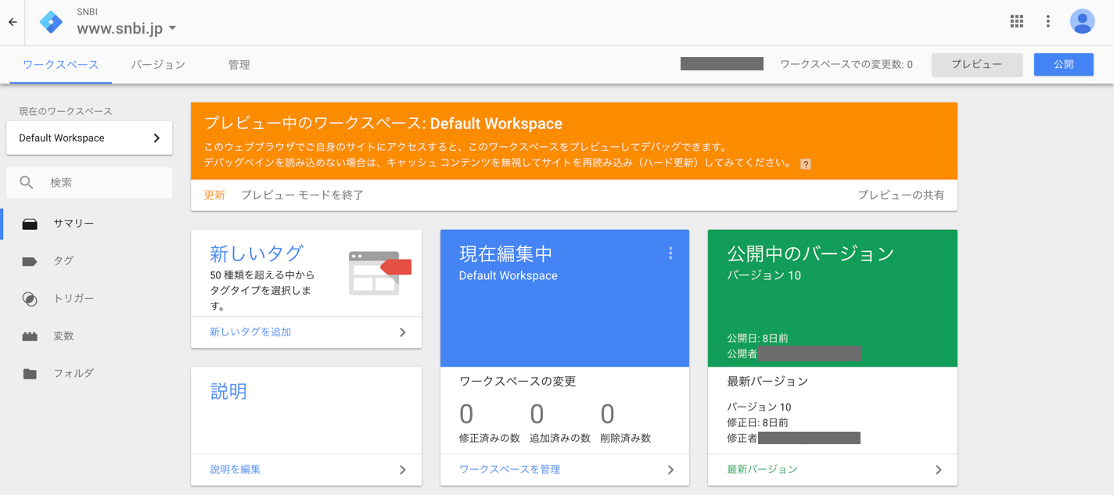Click the サマリー sidebar icon
The width and height of the screenshot is (1114, 495).
click(x=30, y=224)
